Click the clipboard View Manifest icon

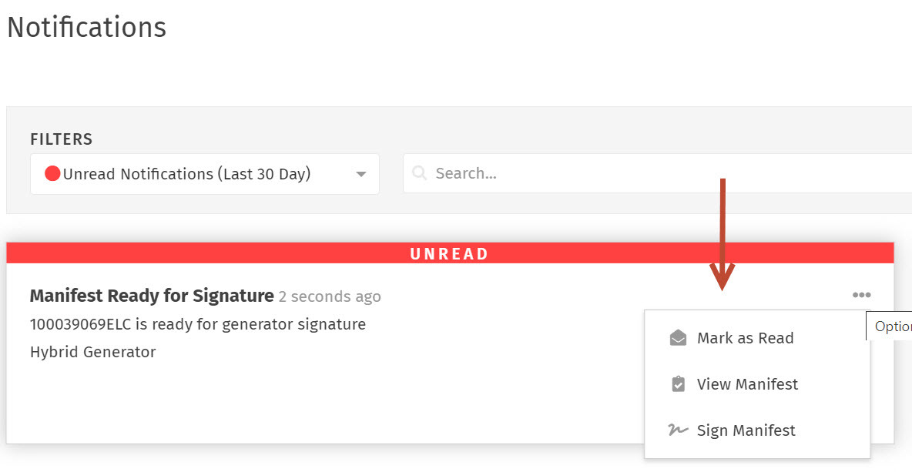pos(678,383)
